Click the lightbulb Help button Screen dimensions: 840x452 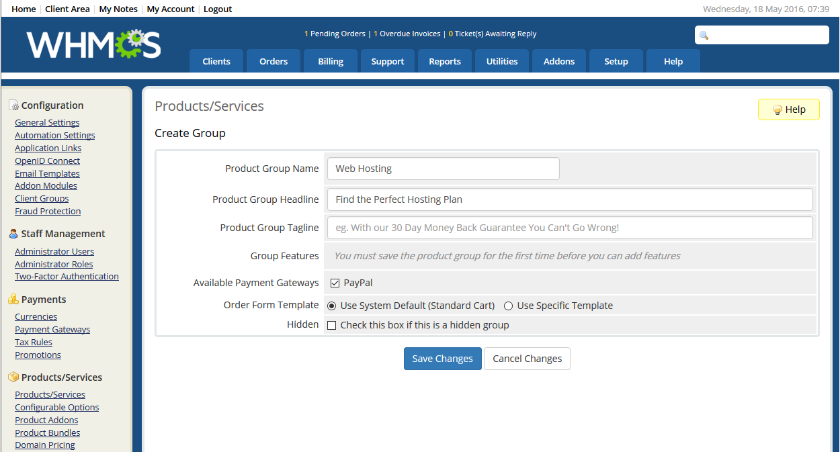(x=788, y=109)
